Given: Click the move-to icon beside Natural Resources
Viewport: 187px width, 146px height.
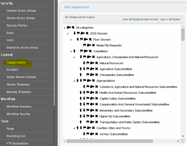Looking at the screenshot, I should [92, 63].
